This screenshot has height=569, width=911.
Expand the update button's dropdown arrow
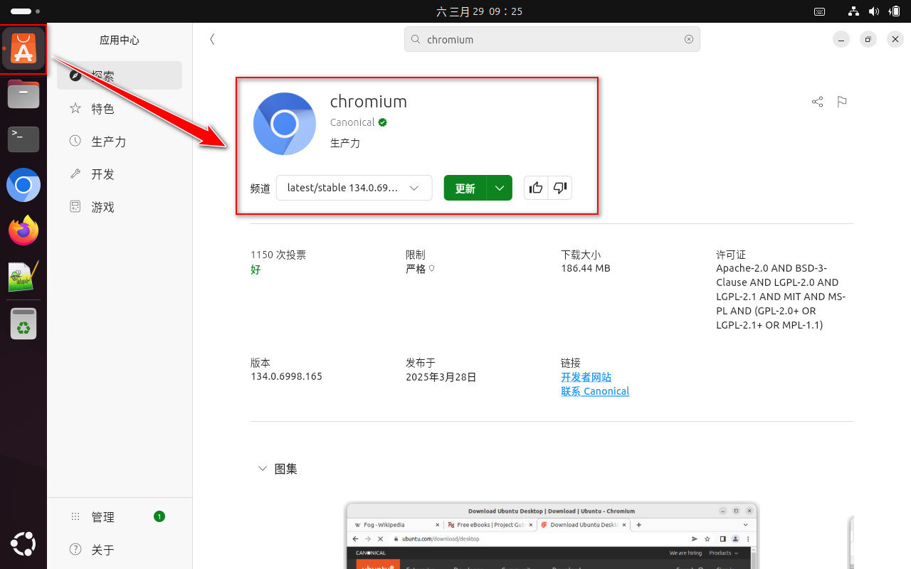[x=500, y=188]
